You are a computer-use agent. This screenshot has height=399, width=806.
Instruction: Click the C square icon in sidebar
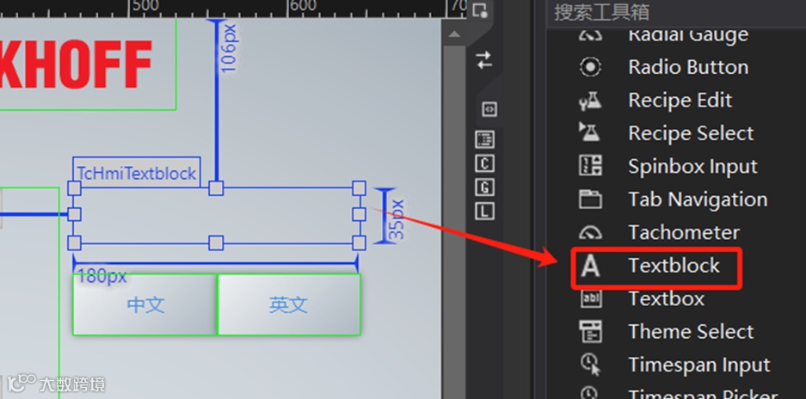485,163
